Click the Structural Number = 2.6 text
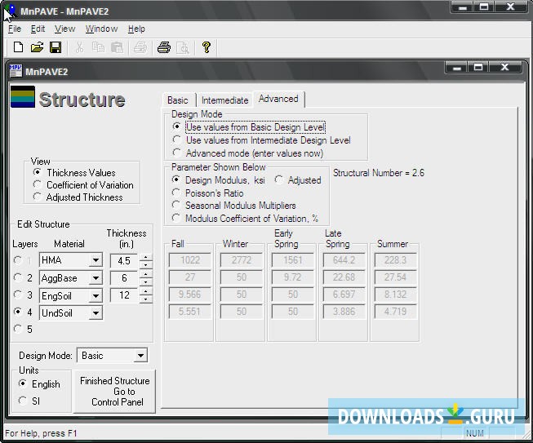This screenshot has width=533, height=443. point(379,173)
